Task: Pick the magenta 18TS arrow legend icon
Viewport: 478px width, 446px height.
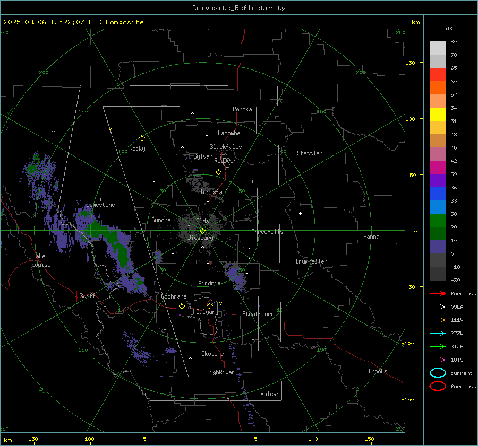Action: tap(438, 360)
